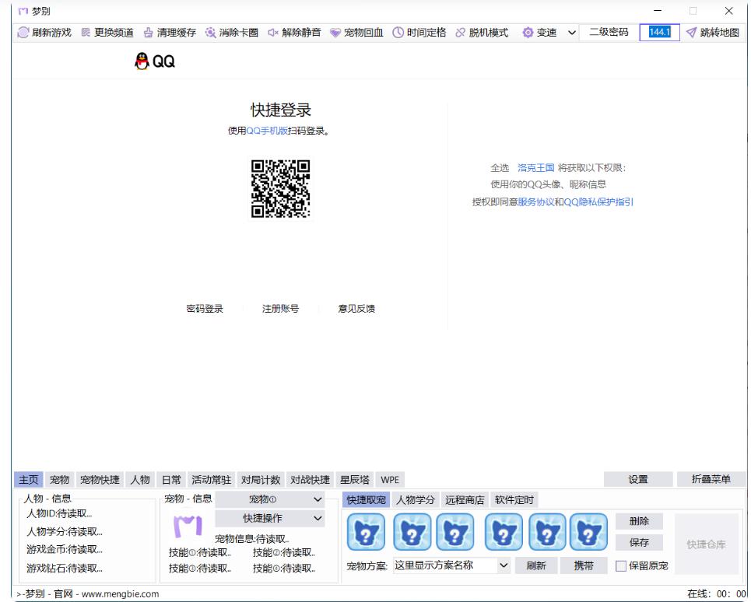Open the 快捷操作 dropdown

[x=269, y=518]
